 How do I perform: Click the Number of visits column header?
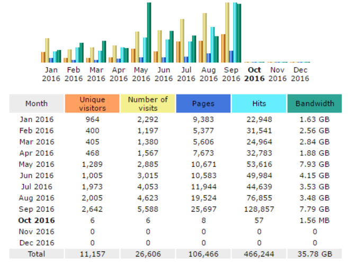[x=148, y=103]
